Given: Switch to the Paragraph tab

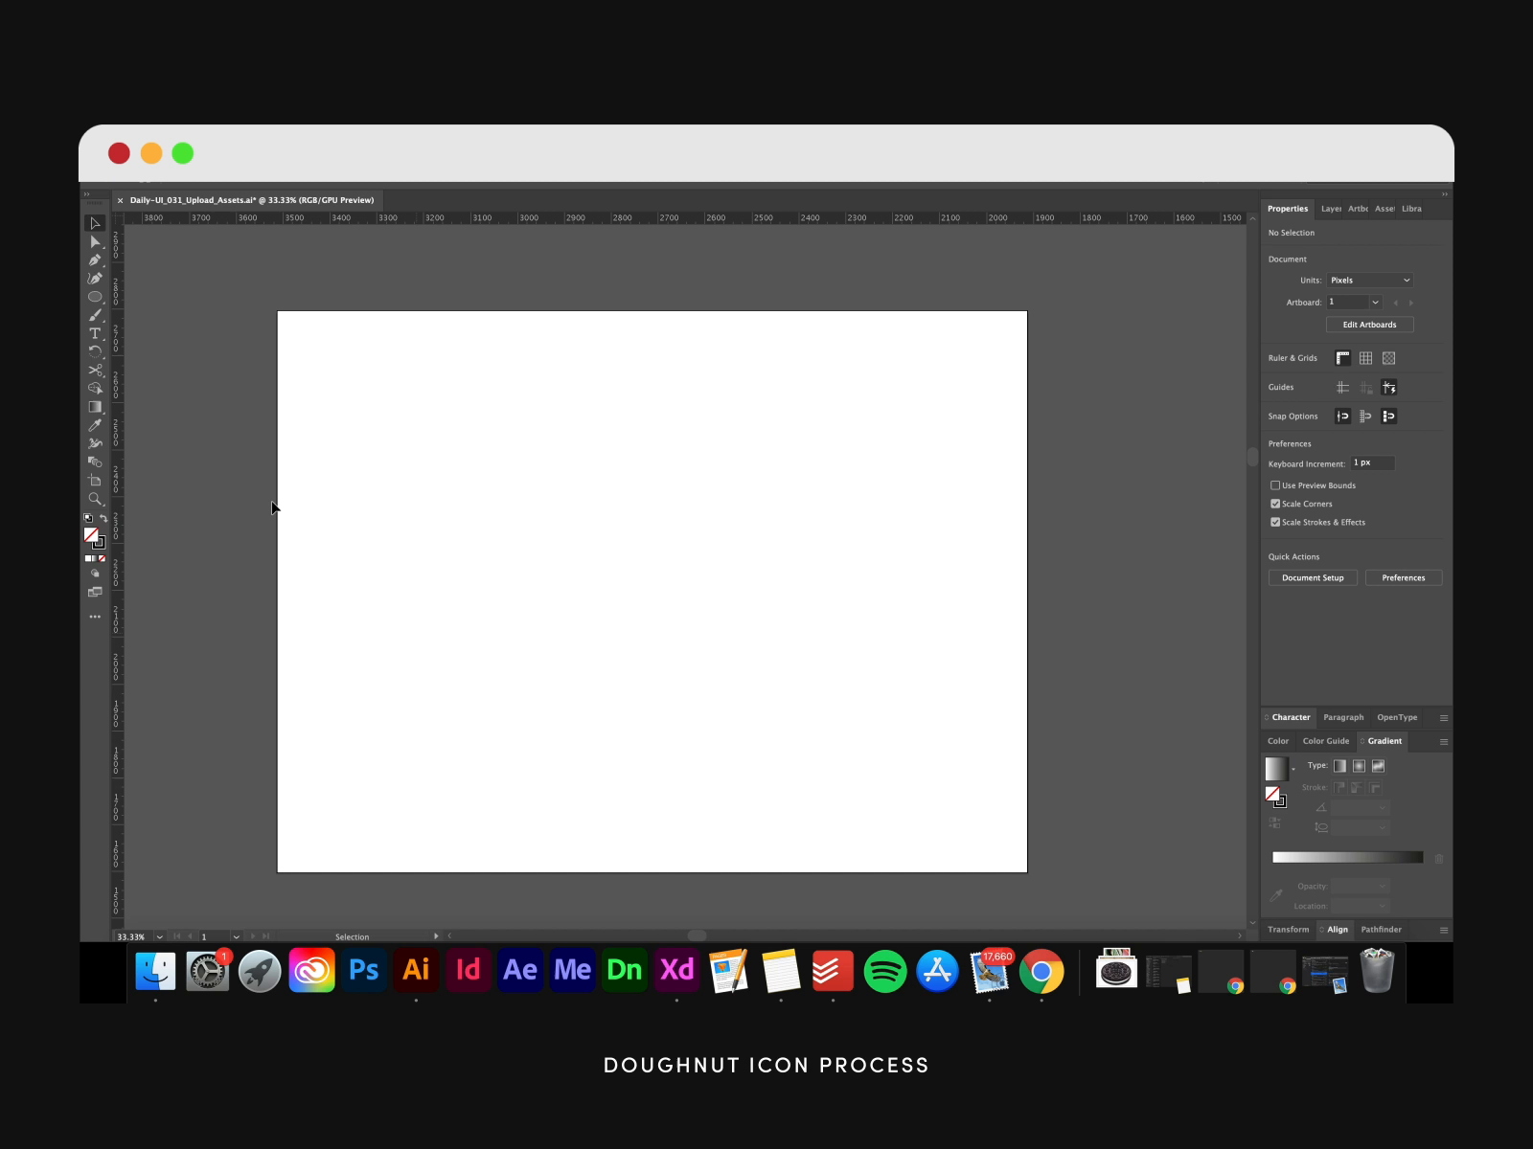Looking at the screenshot, I should pos(1343,717).
